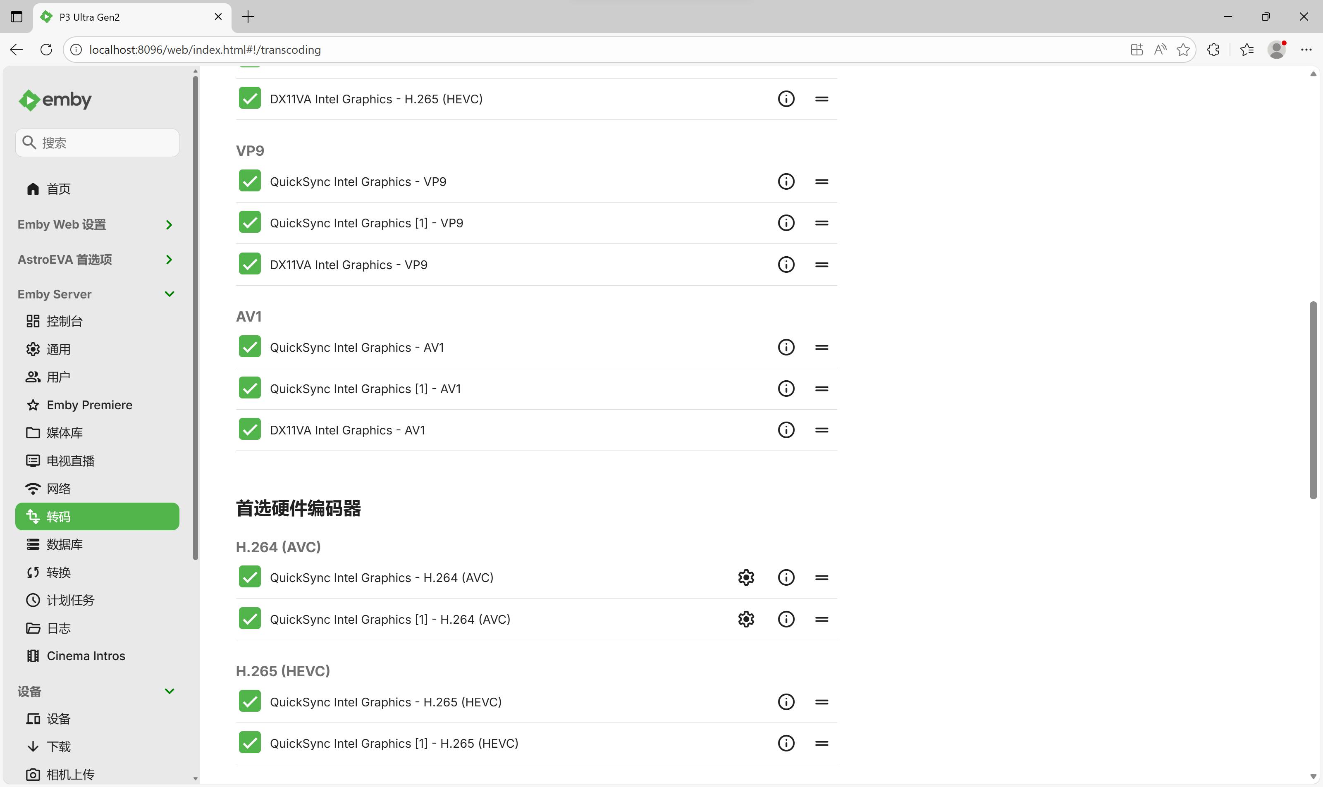Click drag handle for QuickSync [1] - AV1

[x=821, y=389]
